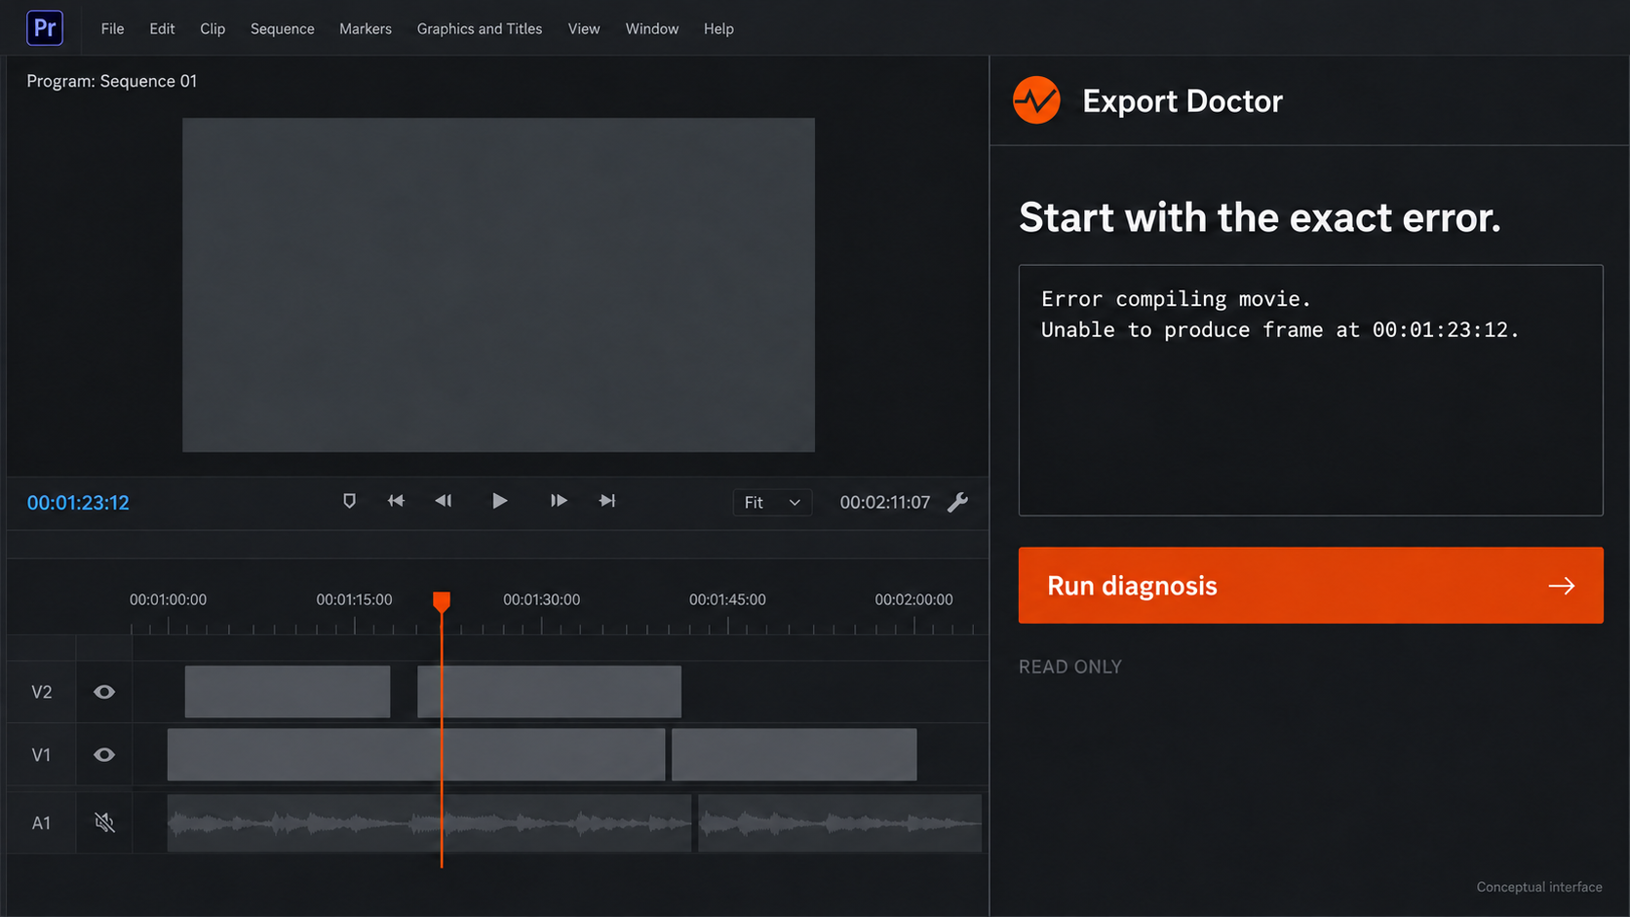Image resolution: width=1630 pixels, height=917 pixels.
Task: Select the second clip on V2 track
Action: [549, 692]
